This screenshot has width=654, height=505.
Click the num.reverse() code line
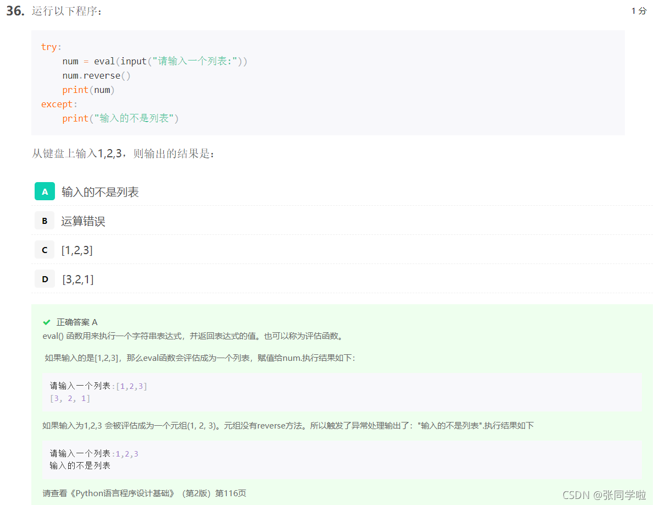[96, 75]
